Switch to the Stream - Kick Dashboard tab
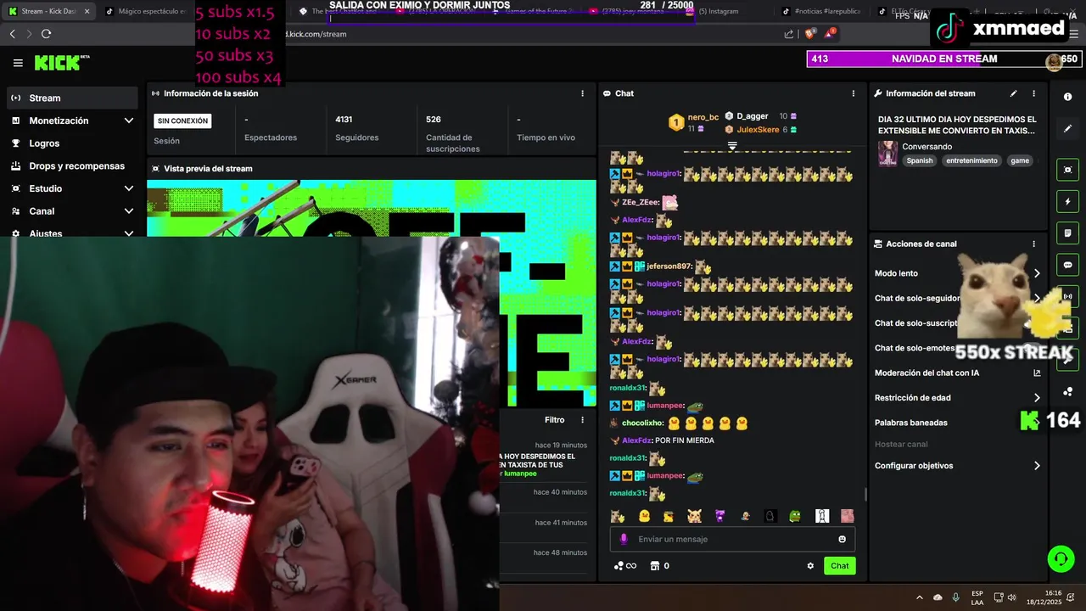The image size is (1086, 611). coord(48,11)
